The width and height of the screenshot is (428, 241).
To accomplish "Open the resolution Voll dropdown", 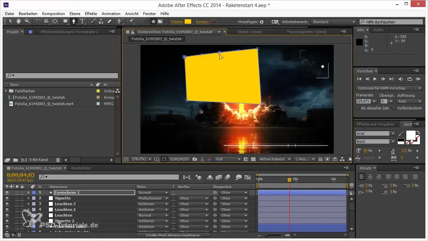I will point(227,159).
